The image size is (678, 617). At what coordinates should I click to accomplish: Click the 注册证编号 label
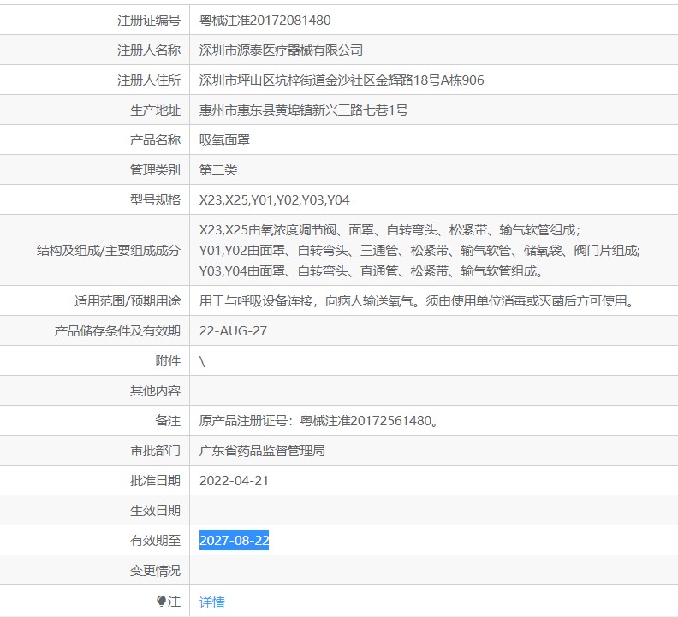(x=149, y=21)
